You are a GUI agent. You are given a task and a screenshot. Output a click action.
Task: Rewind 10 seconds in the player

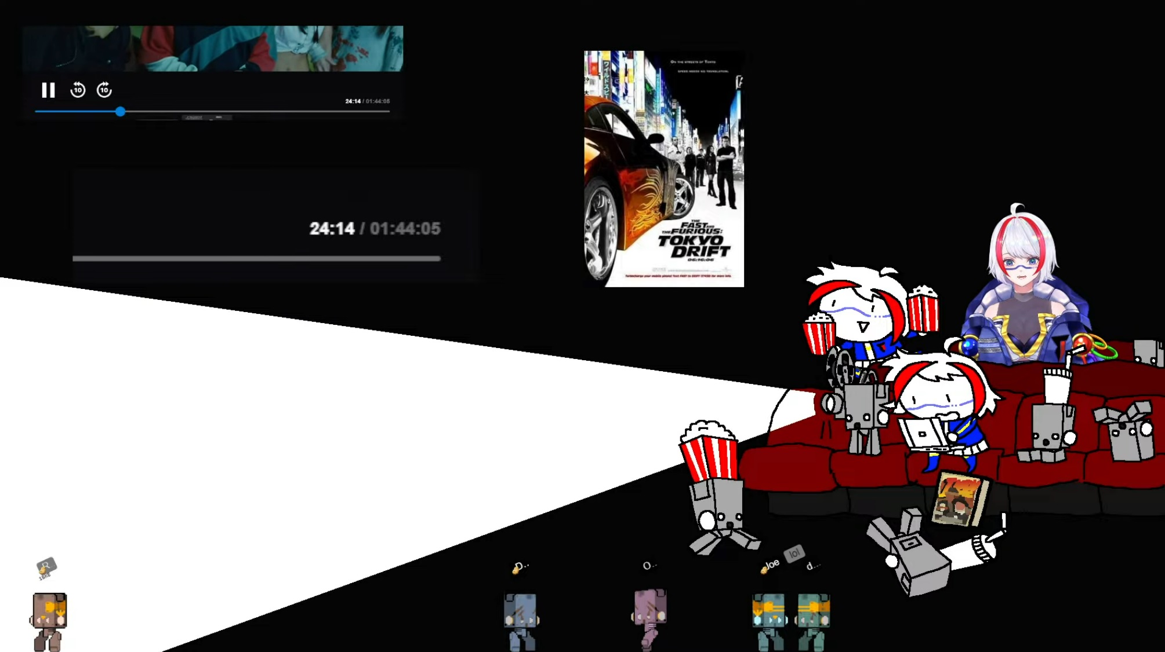78,90
